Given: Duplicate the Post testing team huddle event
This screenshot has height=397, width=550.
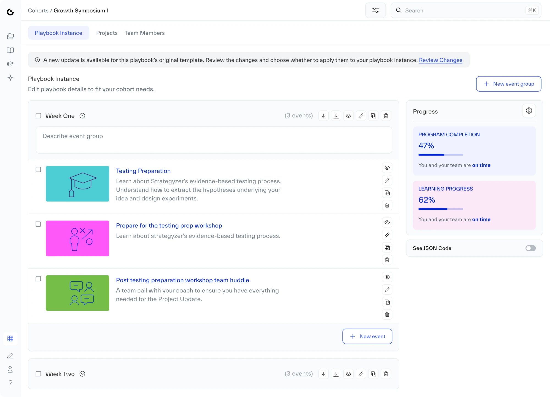Looking at the screenshot, I should 387,302.
